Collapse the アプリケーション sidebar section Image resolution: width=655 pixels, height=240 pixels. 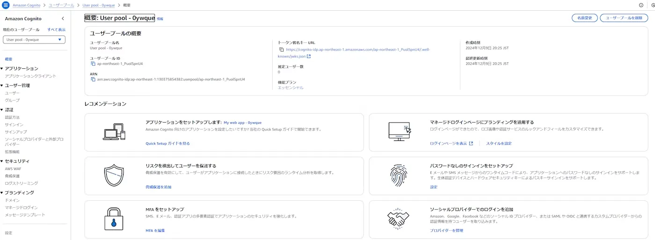click(x=2, y=69)
